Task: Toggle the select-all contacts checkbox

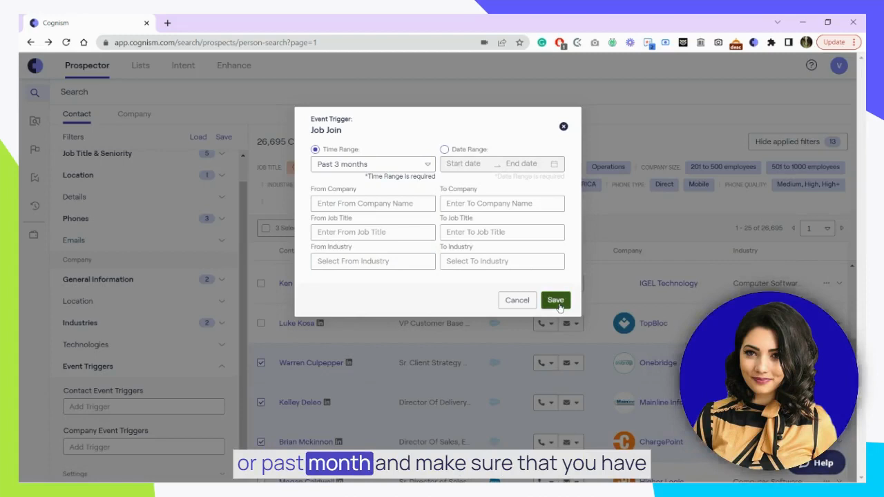Action: 266,228
